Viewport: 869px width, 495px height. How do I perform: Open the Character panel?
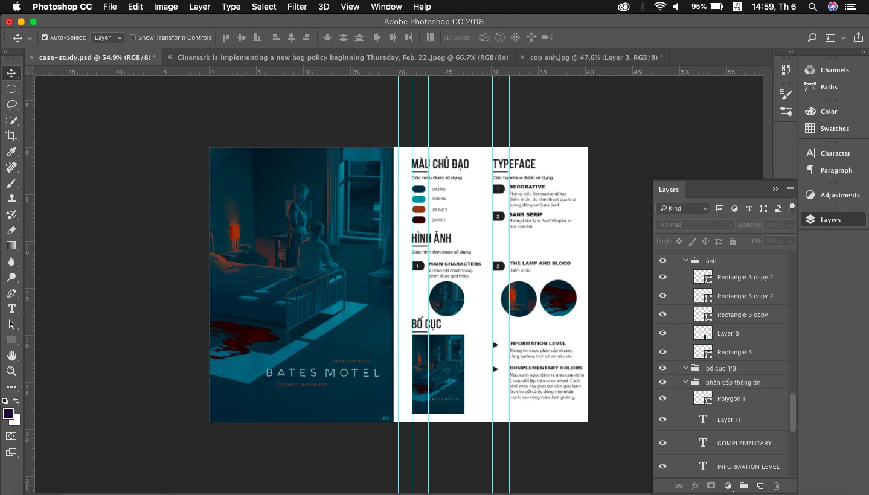[834, 153]
